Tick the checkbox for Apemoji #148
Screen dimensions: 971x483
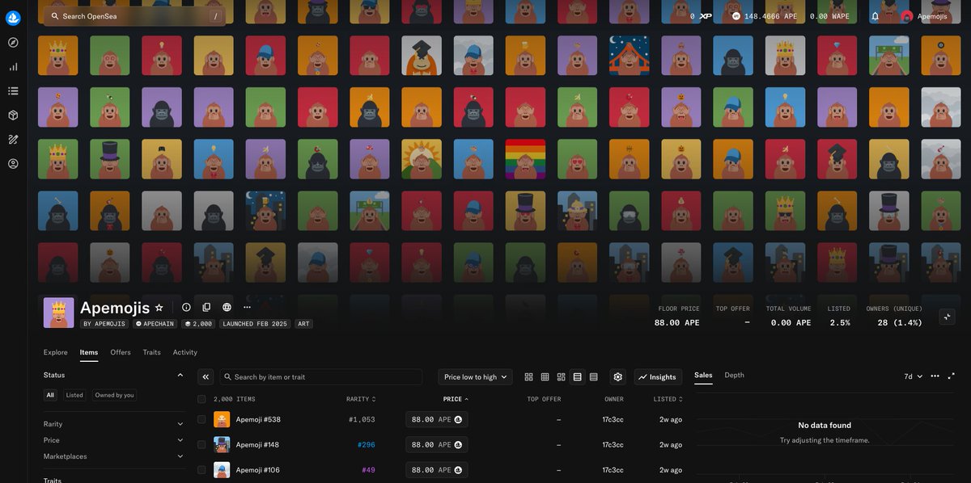coord(201,444)
